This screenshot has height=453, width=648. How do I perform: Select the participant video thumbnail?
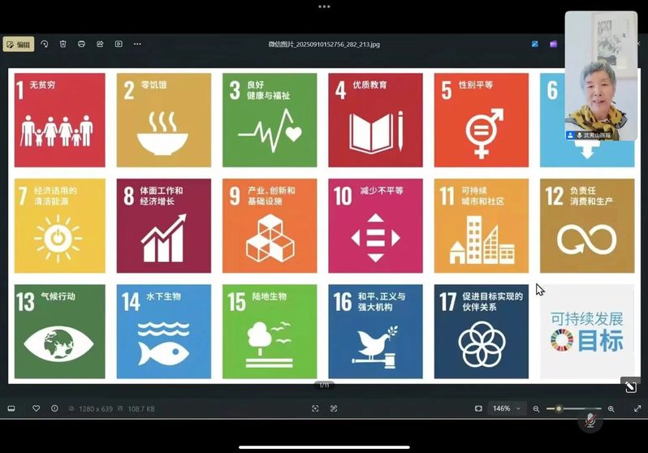point(601,75)
